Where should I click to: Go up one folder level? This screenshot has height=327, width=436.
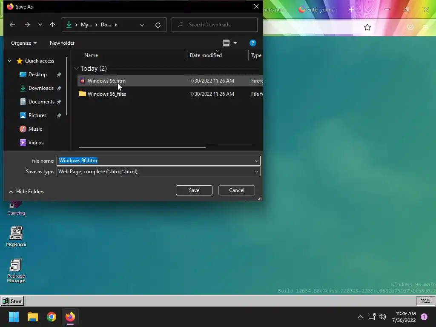point(52,25)
